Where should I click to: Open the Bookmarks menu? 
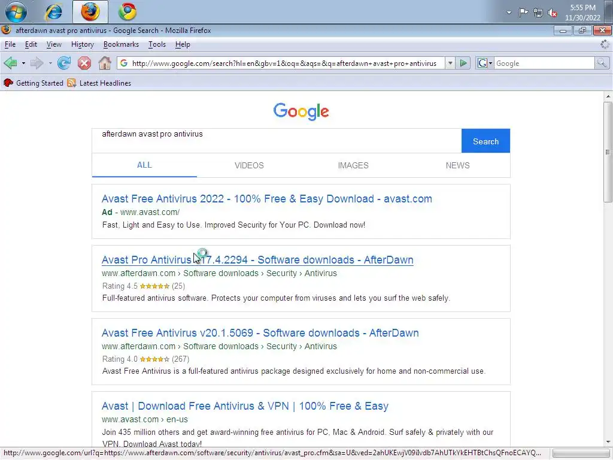point(121,44)
